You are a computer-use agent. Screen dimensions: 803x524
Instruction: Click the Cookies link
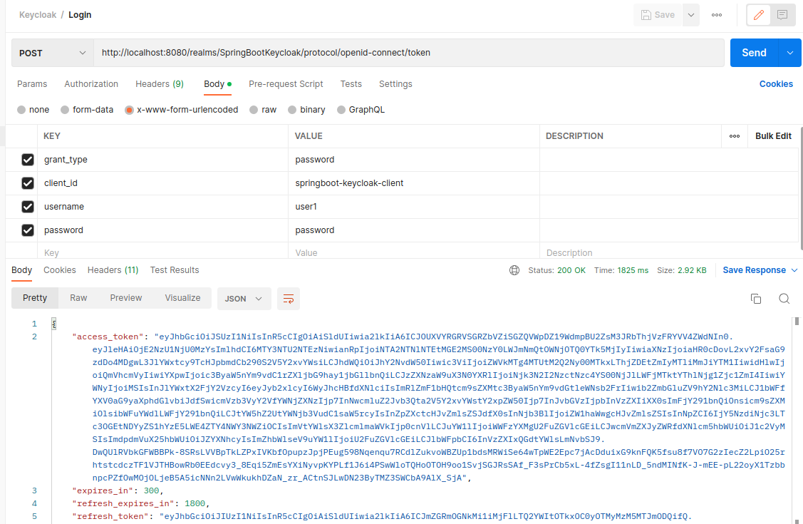coord(776,84)
